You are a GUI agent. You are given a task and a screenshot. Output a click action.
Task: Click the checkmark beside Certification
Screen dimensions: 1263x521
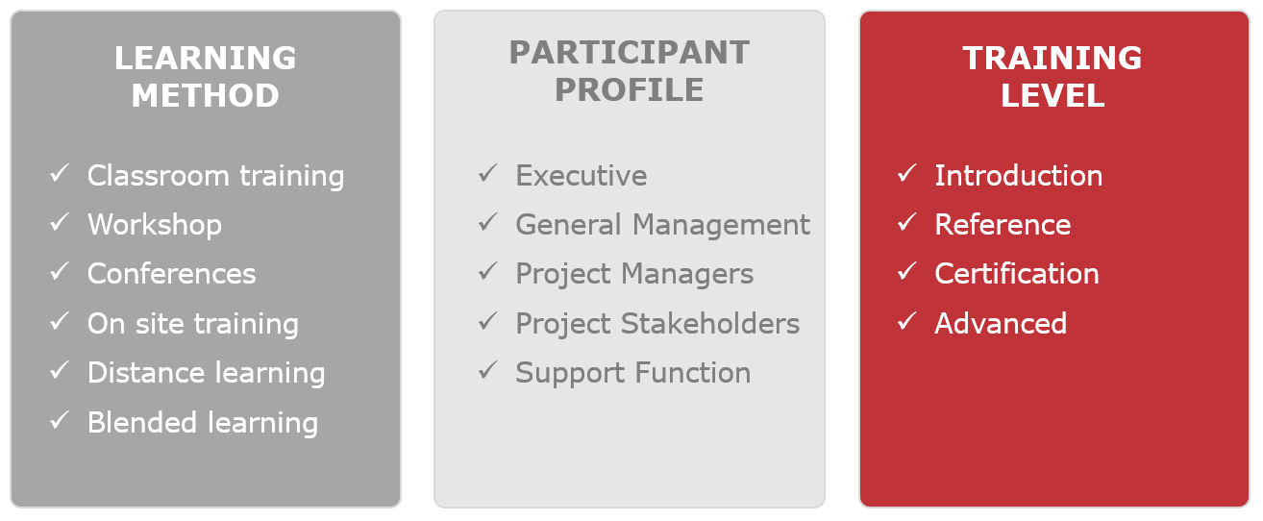(x=907, y=272)
